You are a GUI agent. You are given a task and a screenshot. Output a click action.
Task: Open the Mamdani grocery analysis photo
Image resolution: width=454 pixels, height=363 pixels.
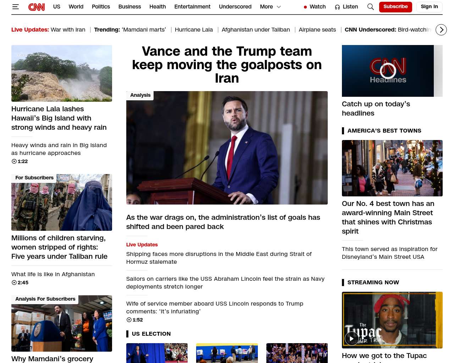click(62, 323)
